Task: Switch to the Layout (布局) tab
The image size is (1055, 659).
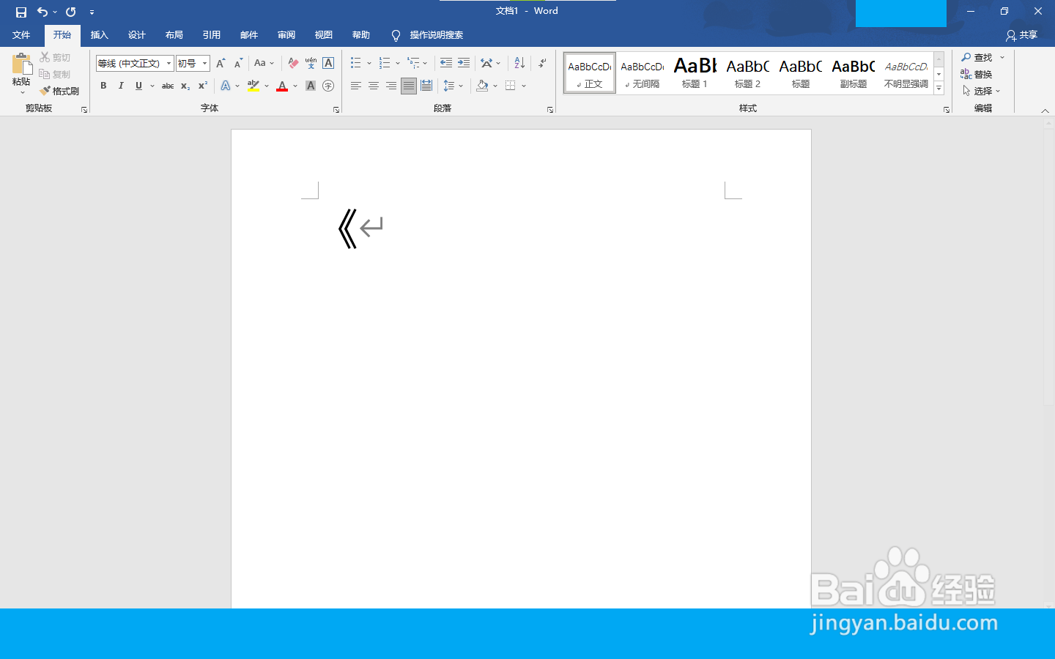Action: click(174, 35)
